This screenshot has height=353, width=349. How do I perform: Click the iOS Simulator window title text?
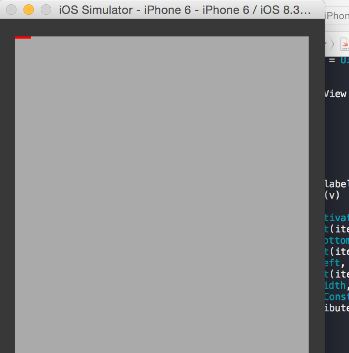coord(185,10)
